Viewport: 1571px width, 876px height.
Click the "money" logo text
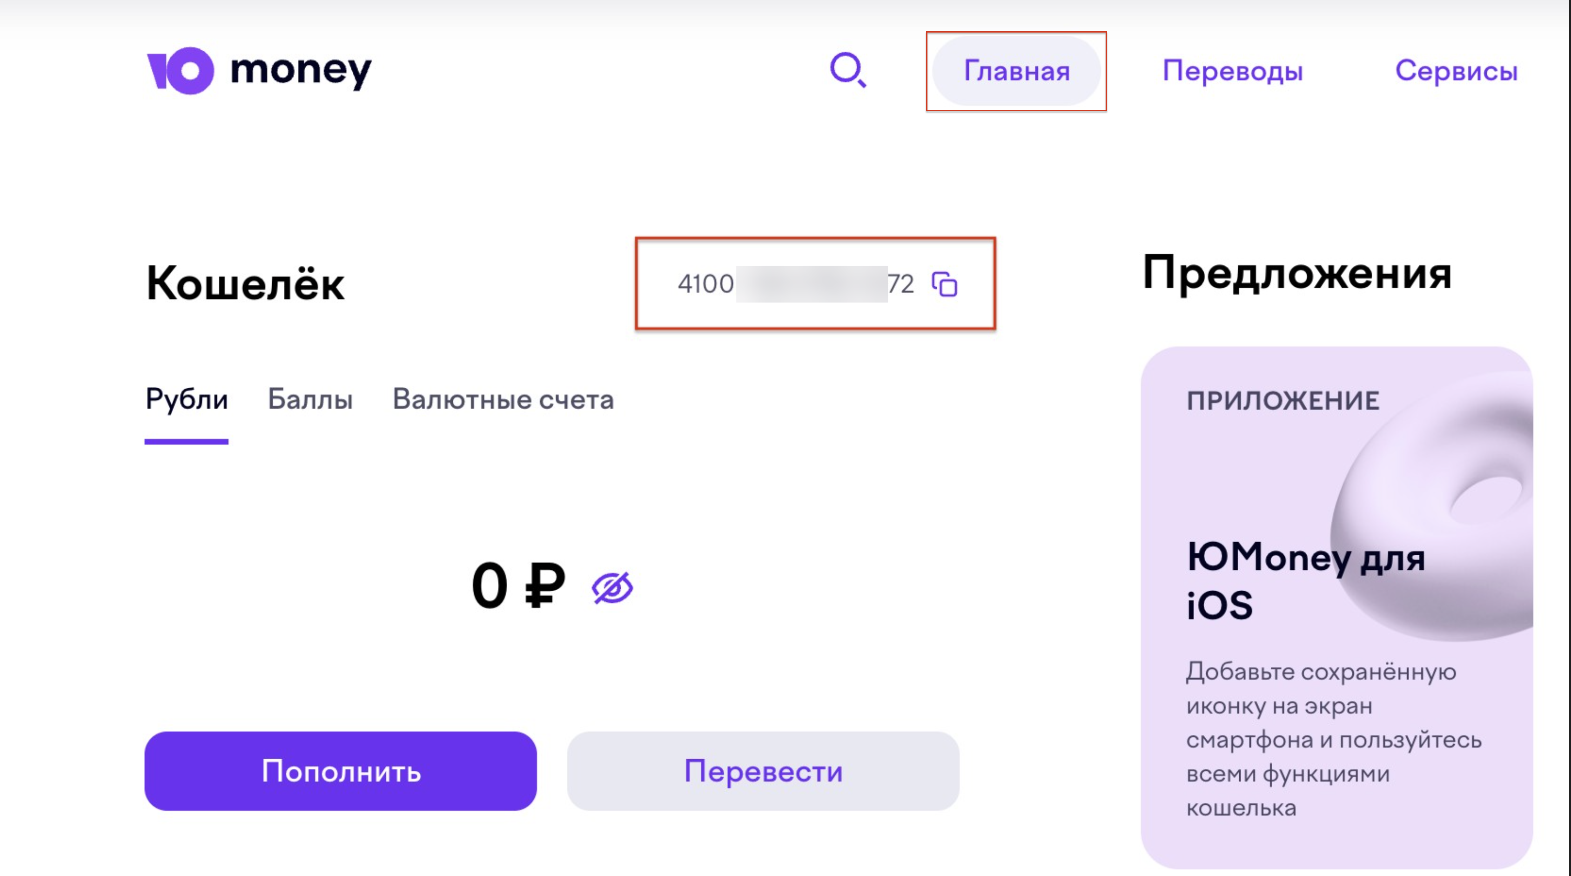tap(301, 71)
